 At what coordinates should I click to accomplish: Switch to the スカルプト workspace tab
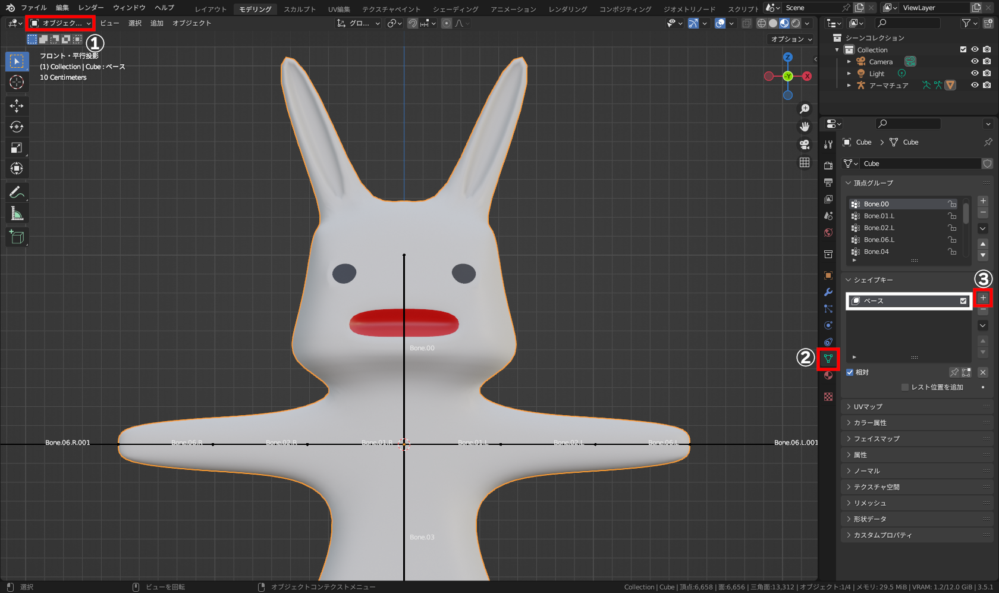300,9
